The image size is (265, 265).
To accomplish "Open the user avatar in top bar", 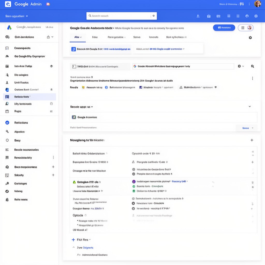I will coord(257,4).
